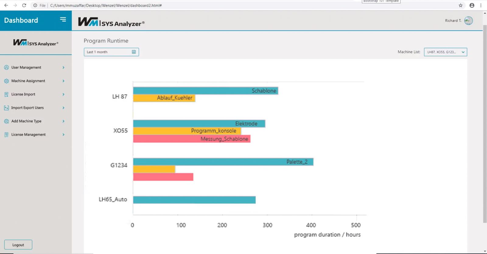Screen dimensions: 487x254
Task: Open the License Import menu item
Action: (x=23, y=94)
